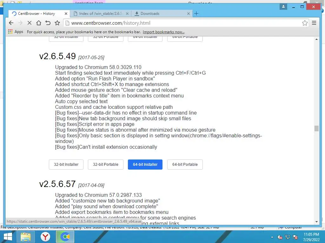
Task: Download v2.6.5.49 32-bit Installer
Action: coord(66,165)
